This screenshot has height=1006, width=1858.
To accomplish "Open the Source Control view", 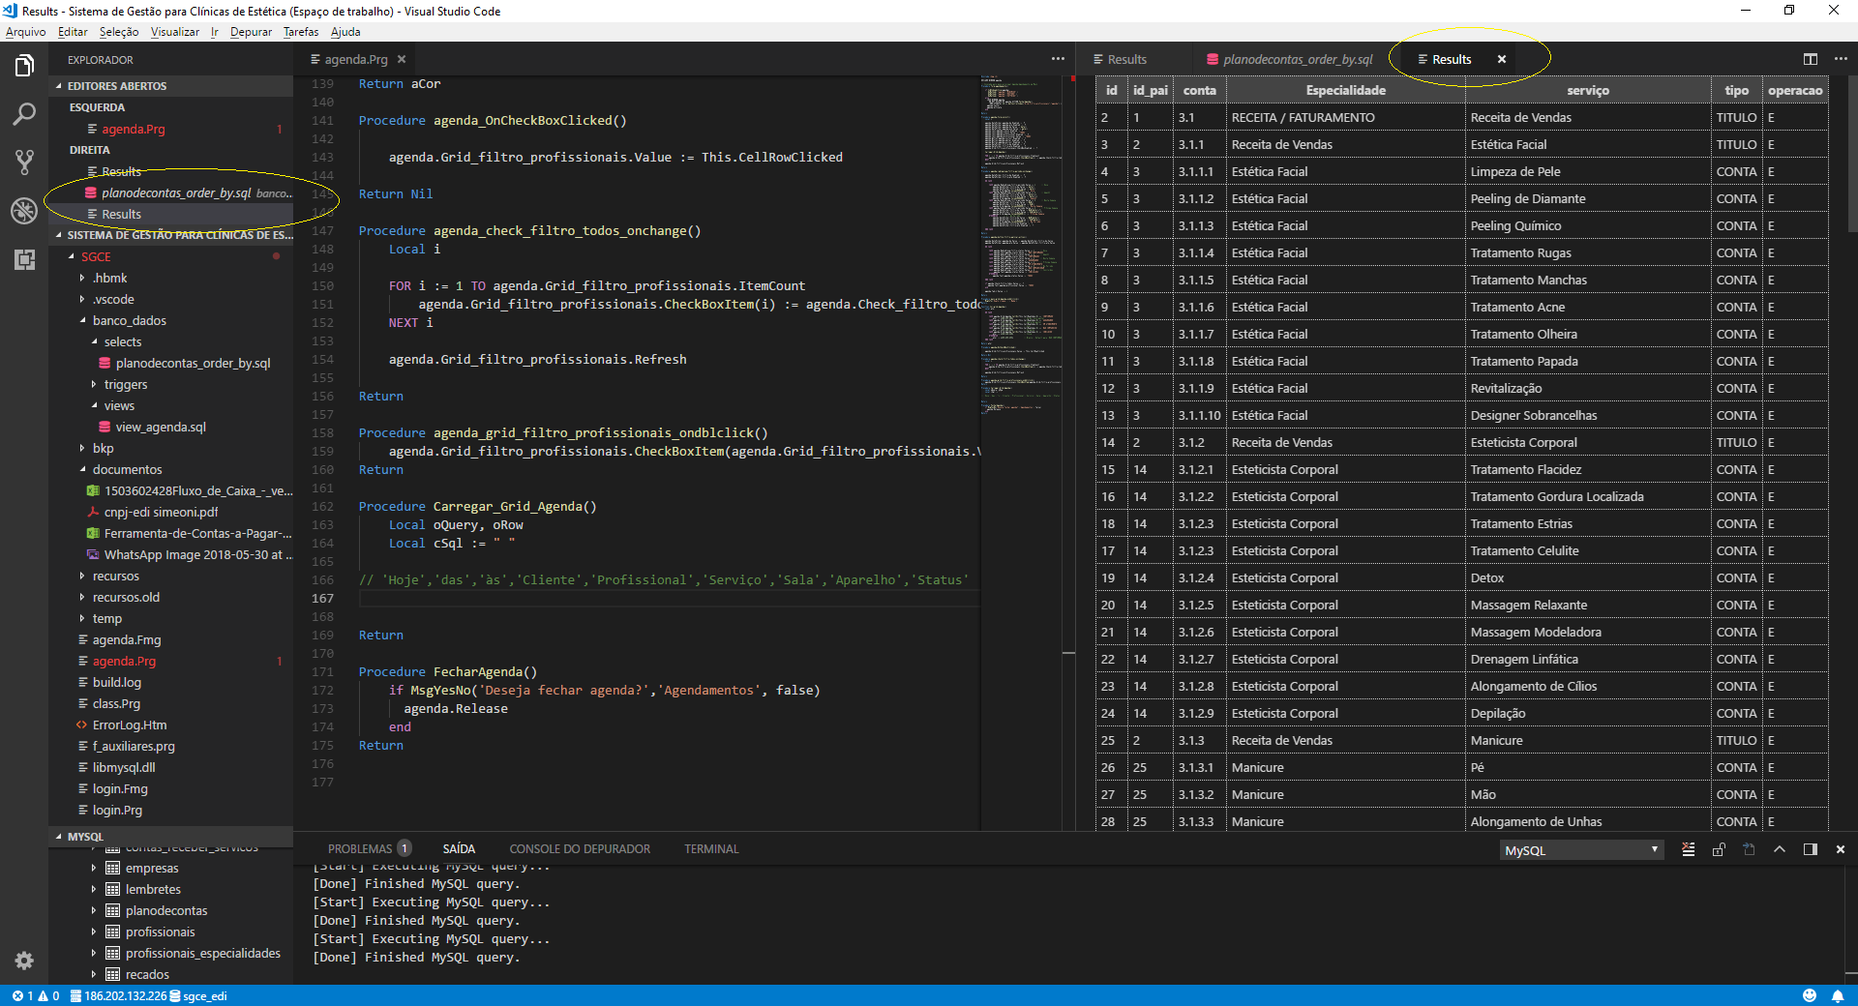I will [x=24, y=162].
